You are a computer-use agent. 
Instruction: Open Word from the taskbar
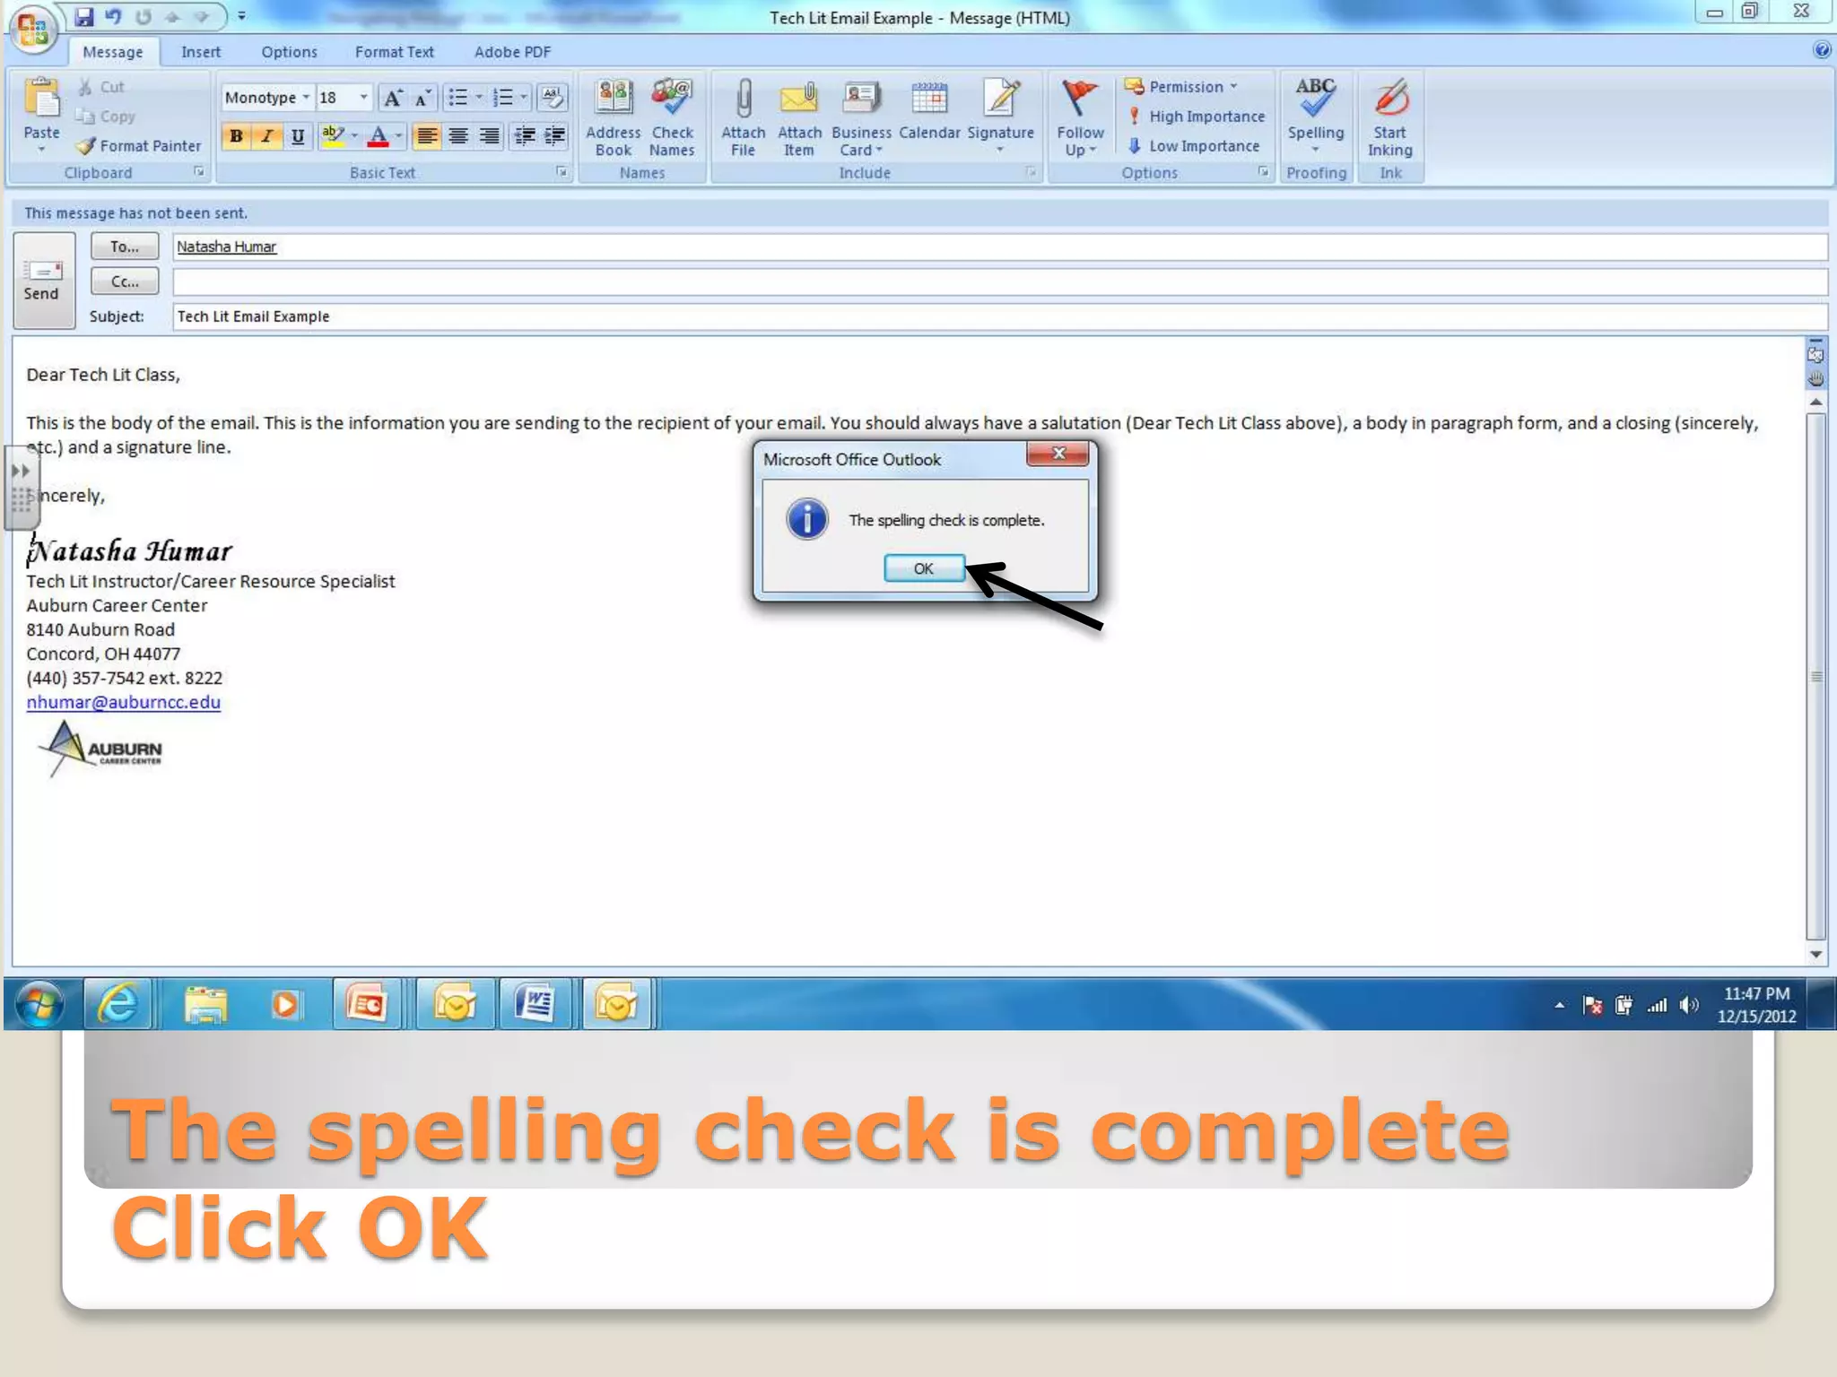click(535, 1003)
